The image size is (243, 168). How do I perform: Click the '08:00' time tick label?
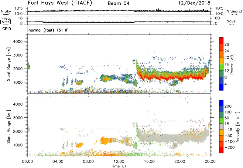click(x=88, y=162)
